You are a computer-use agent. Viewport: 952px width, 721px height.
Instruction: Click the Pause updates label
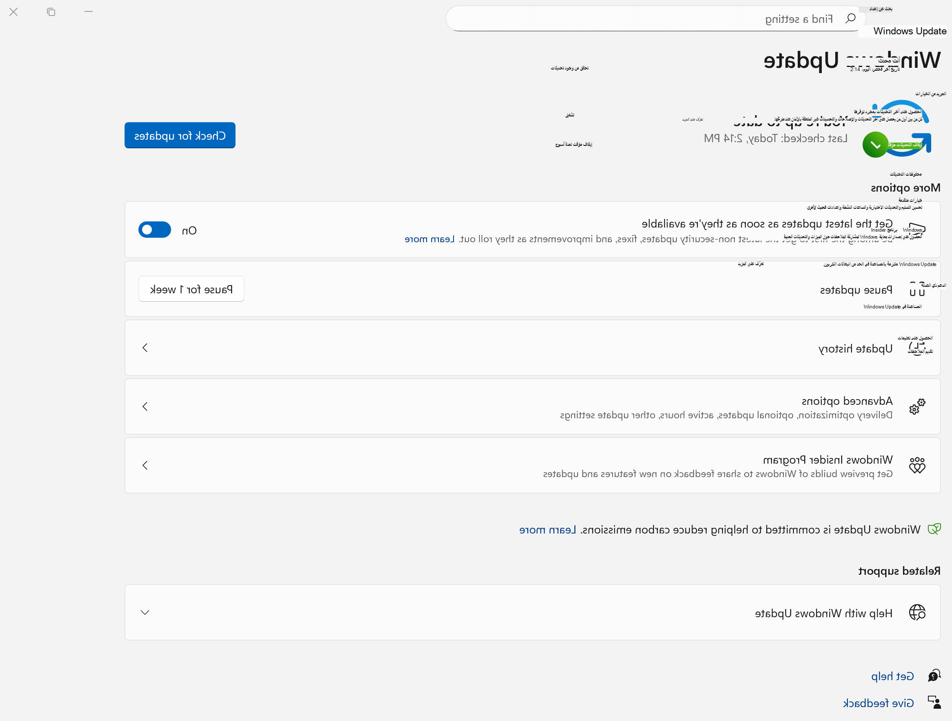(856, 290)
